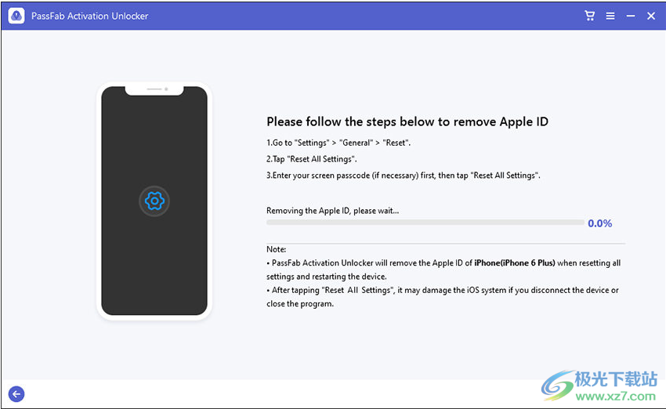The width and height of the screenshot is (666, 409).
Task: Click bold text "iPhone(iPhone 6 Plus)"
Action: pos(514,263)
